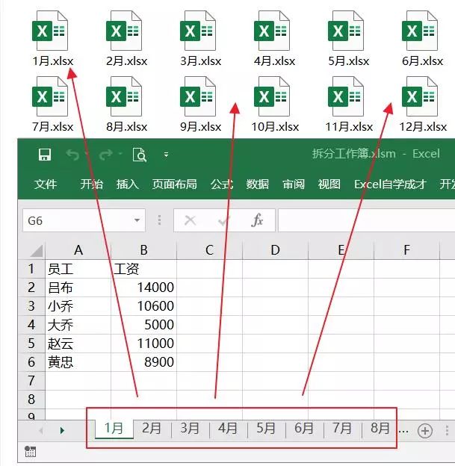Viewport: 455px width, 466px height.
Task: Open the Excel自学成才 ribbon tab
Action: pyautogui.click(x=390, y=184)
